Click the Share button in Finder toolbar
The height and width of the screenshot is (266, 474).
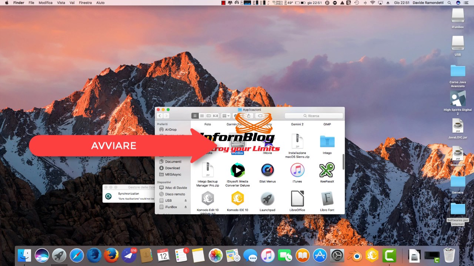pos(249,116)
